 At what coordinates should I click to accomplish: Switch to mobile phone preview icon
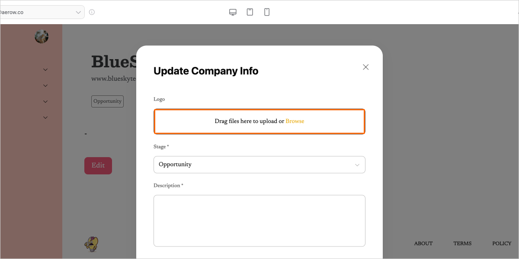coord(267,12)
